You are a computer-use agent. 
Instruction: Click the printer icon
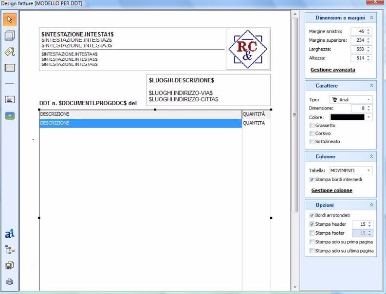click(10, 281)
